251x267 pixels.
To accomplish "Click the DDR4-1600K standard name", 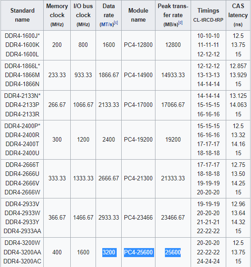I will tap(22, 45).
